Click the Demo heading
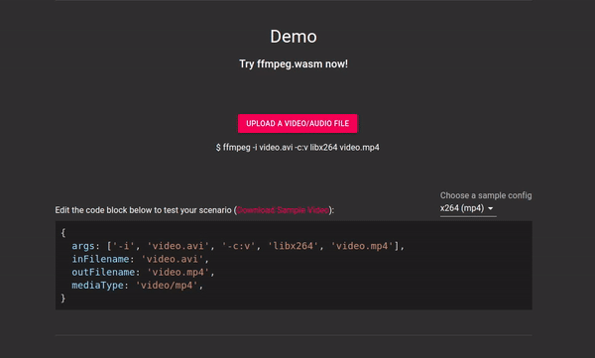595x358 pixels. 294,37
